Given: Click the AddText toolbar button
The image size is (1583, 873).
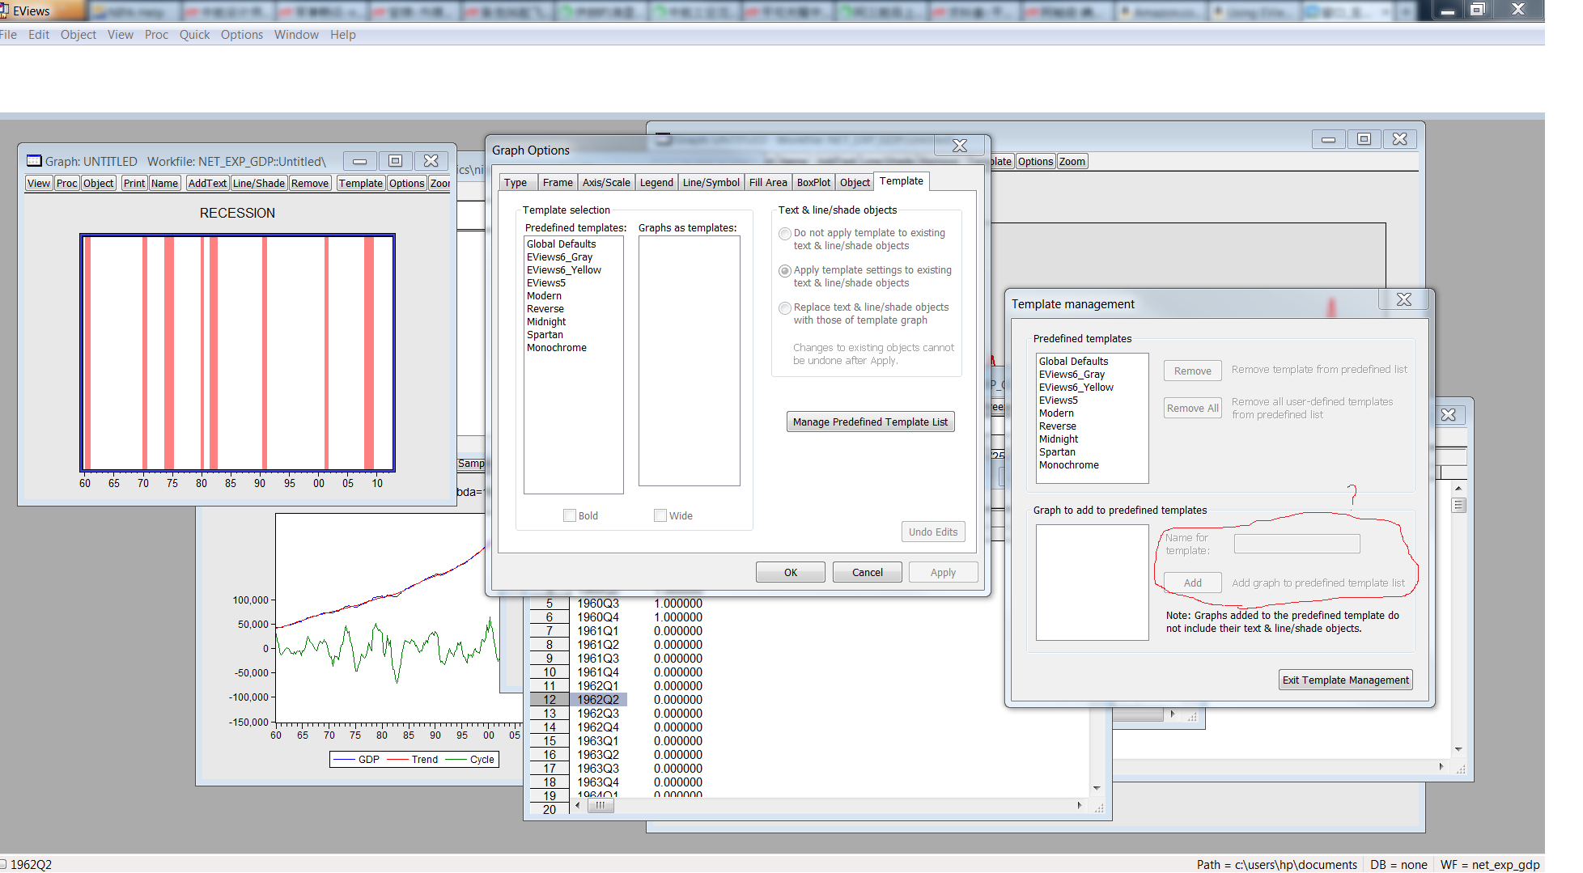Looking at the screenshot, I should click(x=207, y=184).
